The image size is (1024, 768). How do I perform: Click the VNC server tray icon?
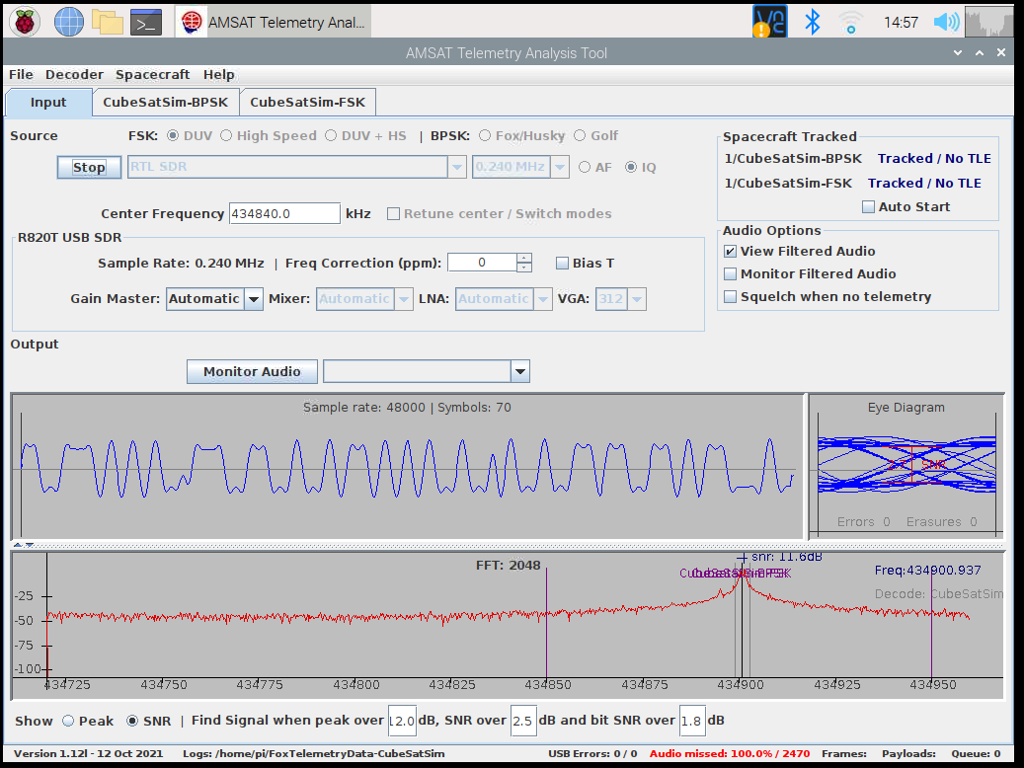768,21
